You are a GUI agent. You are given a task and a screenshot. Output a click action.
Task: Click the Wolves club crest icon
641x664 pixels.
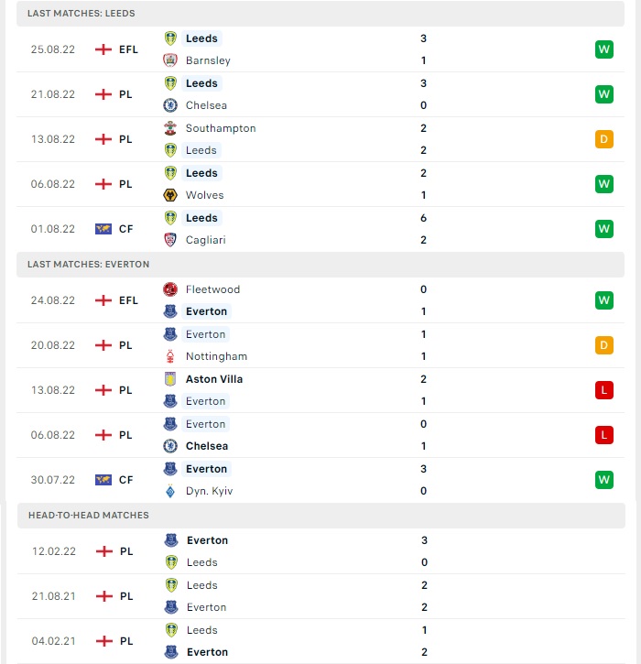pyautogui.click(x=170, y=195)
